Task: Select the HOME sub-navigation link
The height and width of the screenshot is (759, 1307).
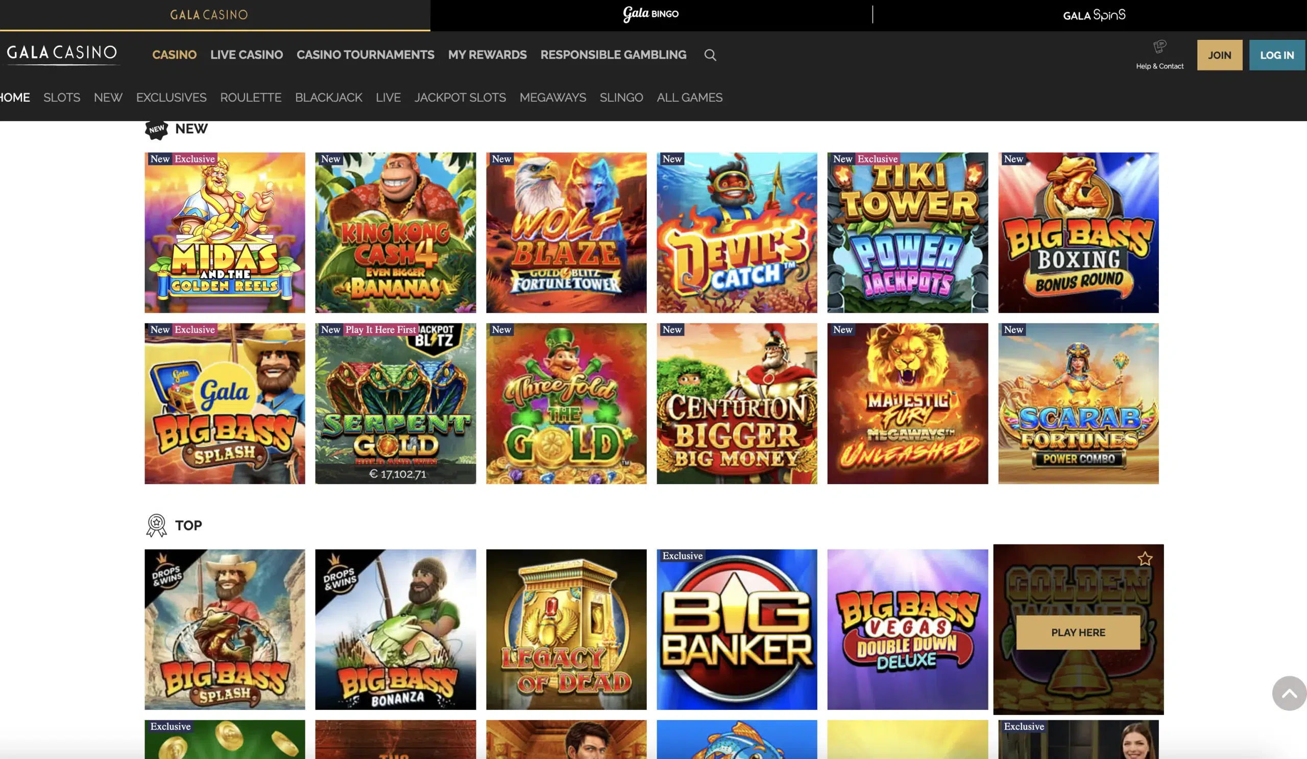Action: [x=14, y=98]
